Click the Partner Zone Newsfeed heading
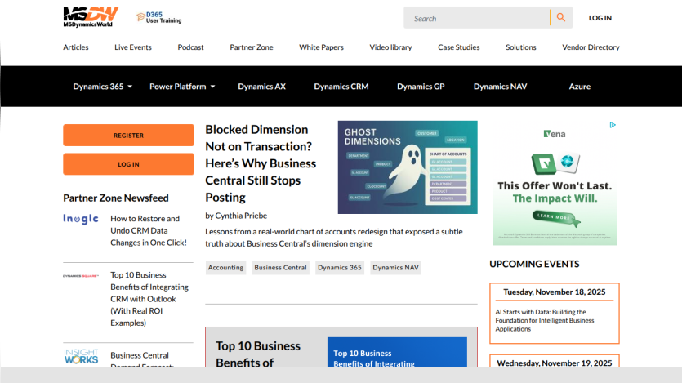This screenshot has width=682, height=383. (x=116, y=198)
